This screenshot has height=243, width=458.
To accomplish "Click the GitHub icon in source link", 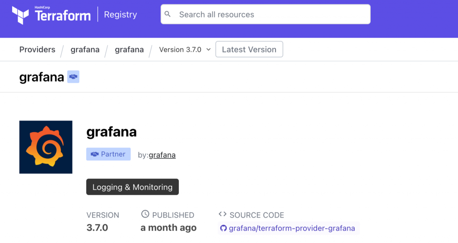I will [224, 228].
